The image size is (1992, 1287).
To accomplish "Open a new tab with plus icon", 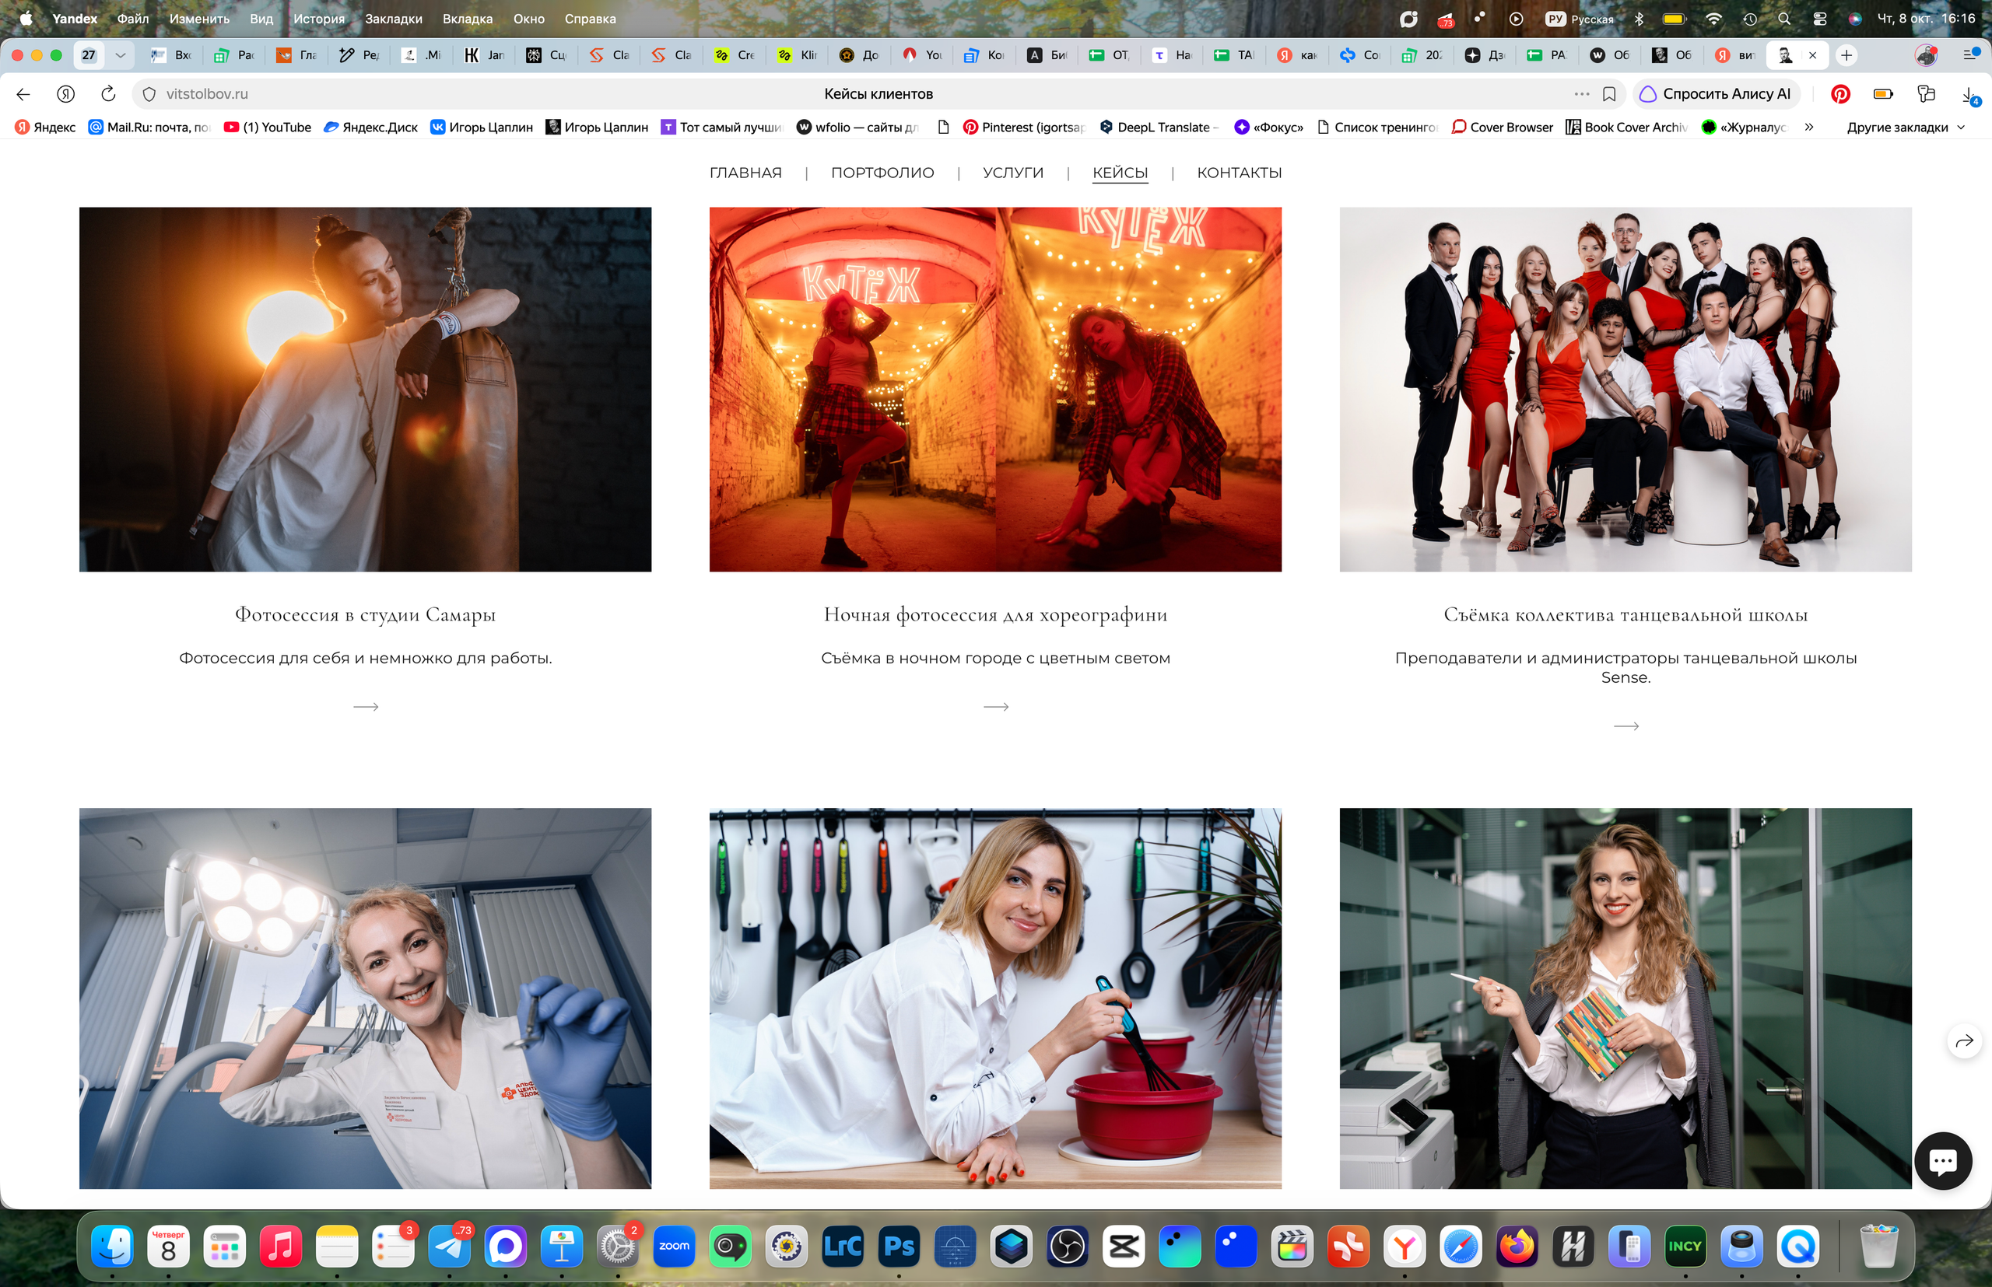I will [1846, 55].
